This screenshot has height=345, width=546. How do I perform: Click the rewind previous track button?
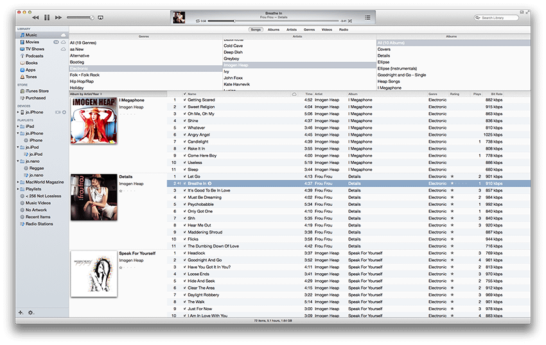click(35, 17)
